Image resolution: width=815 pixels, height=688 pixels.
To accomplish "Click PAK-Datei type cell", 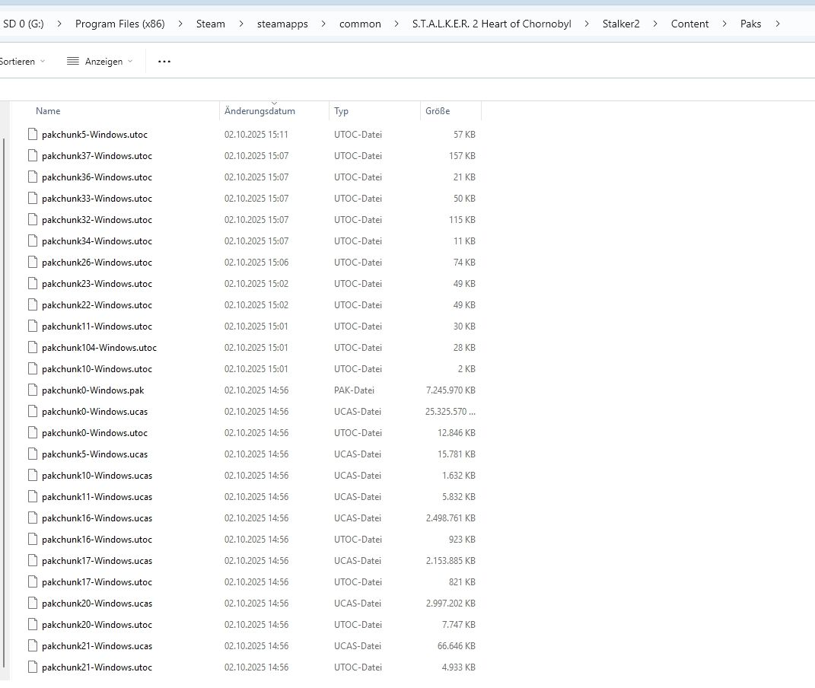I will coord(354,390).
